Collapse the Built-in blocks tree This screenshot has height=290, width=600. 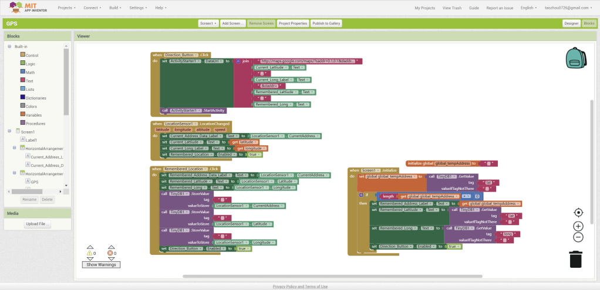click(x=9, y=46)
